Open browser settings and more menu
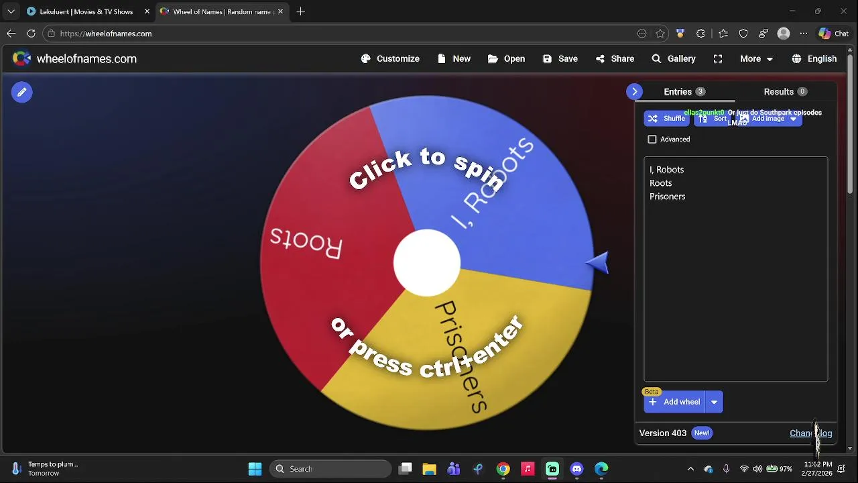 (x=804, y=34)
